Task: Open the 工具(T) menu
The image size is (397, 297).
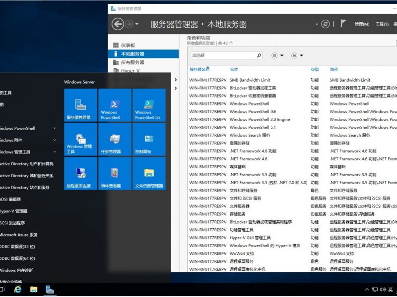Action: pos(382,24)
